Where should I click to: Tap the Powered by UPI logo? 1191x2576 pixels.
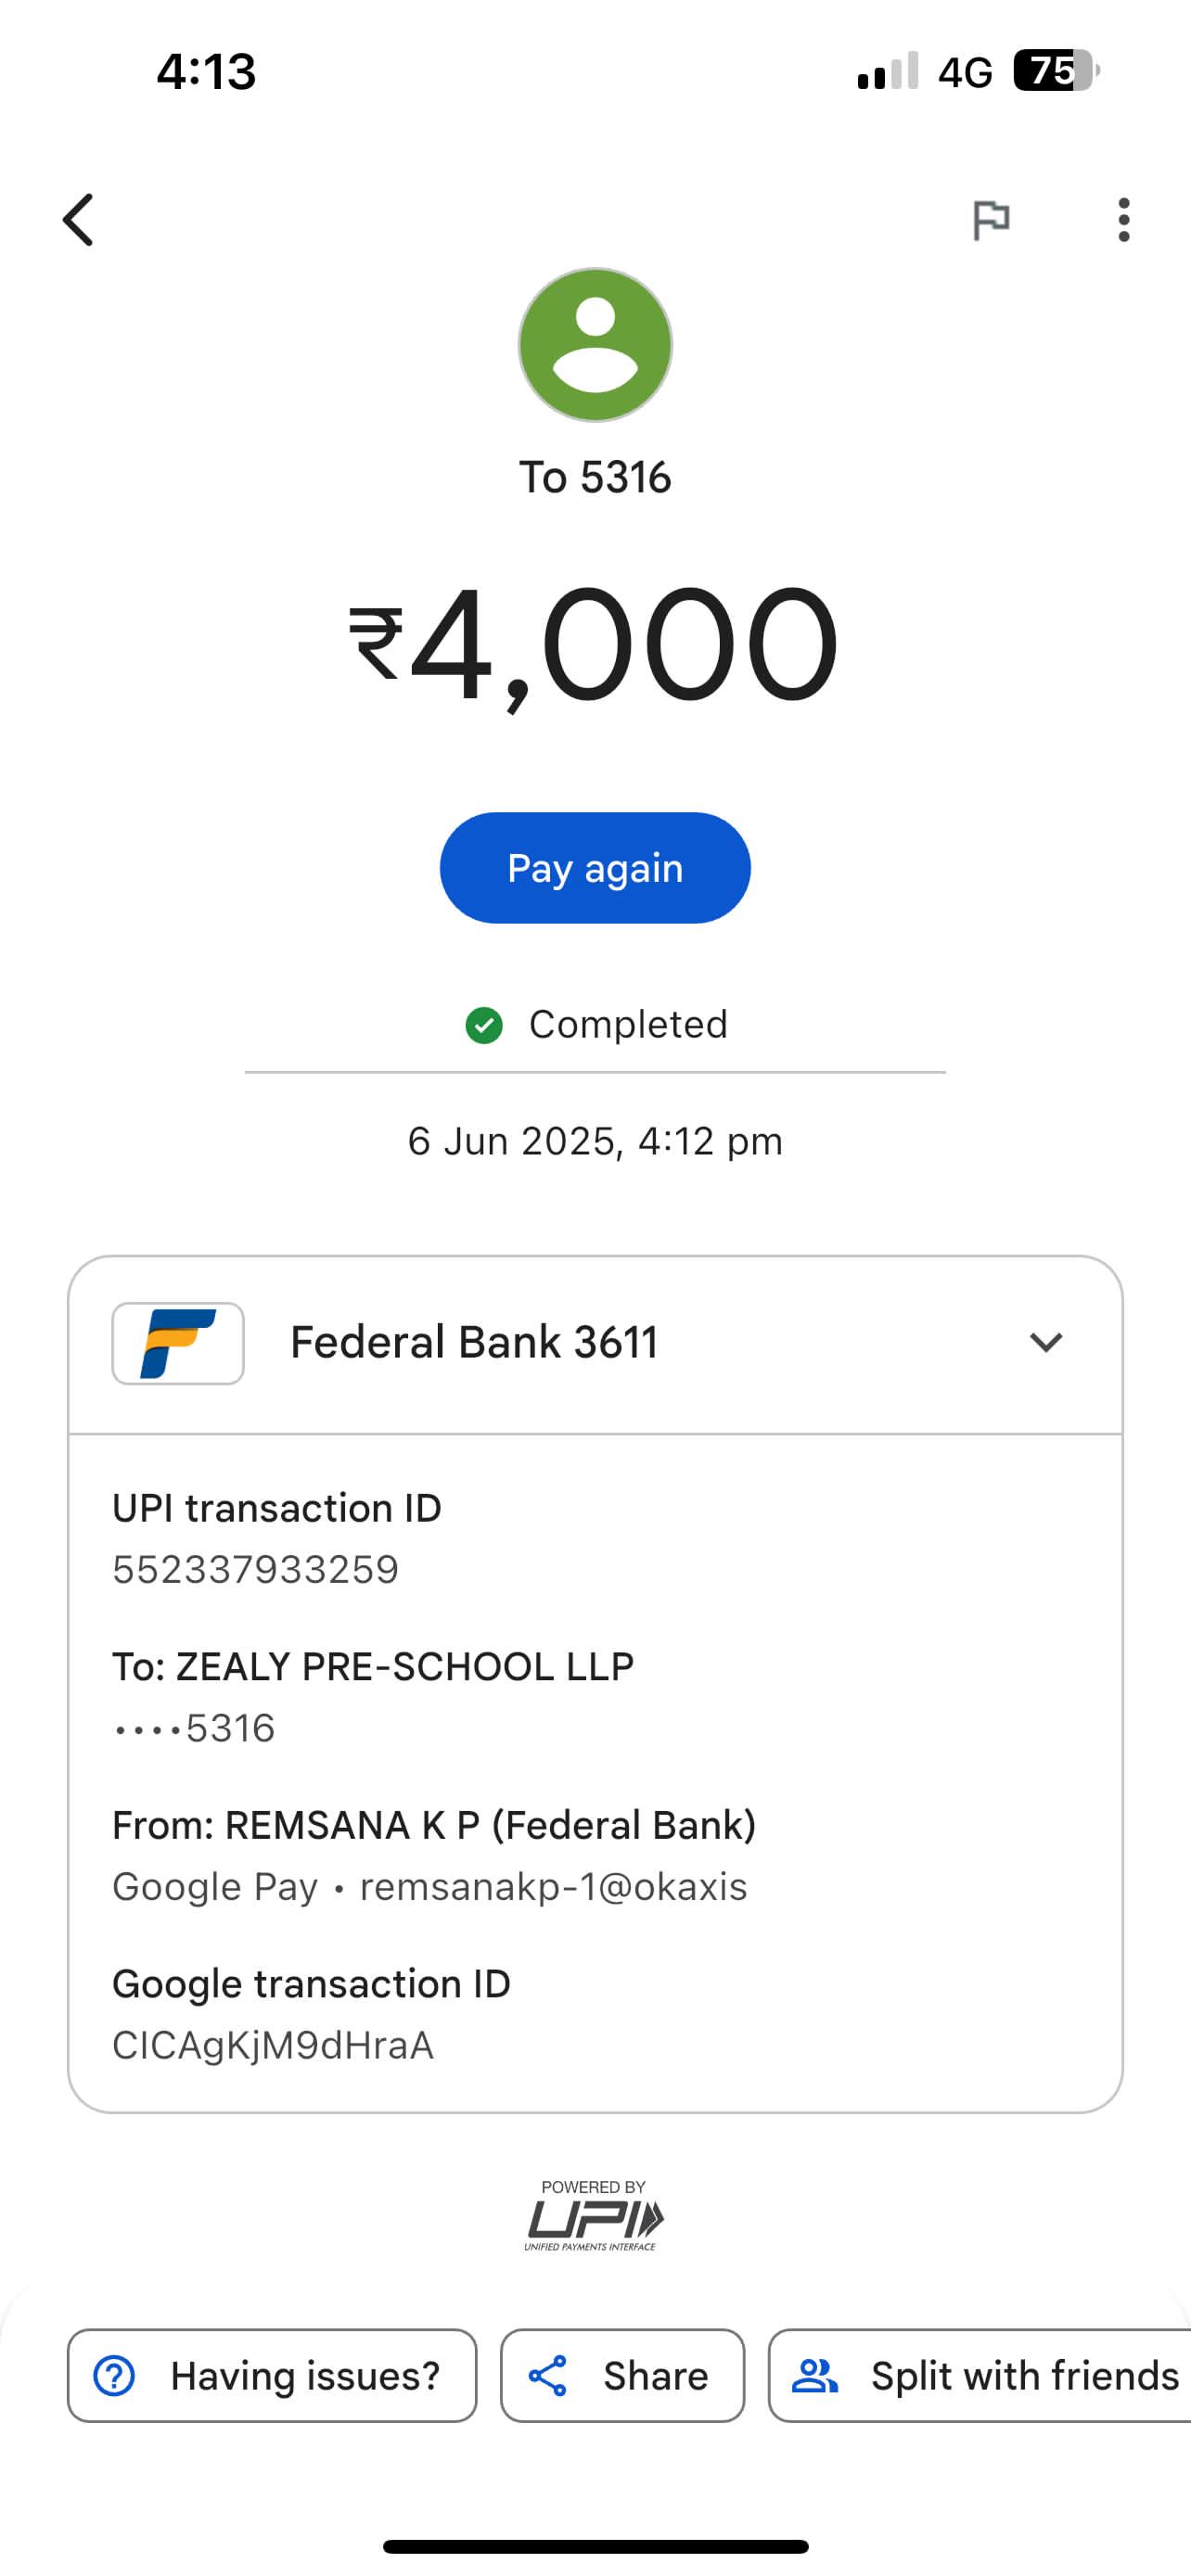coord(593,2216)
